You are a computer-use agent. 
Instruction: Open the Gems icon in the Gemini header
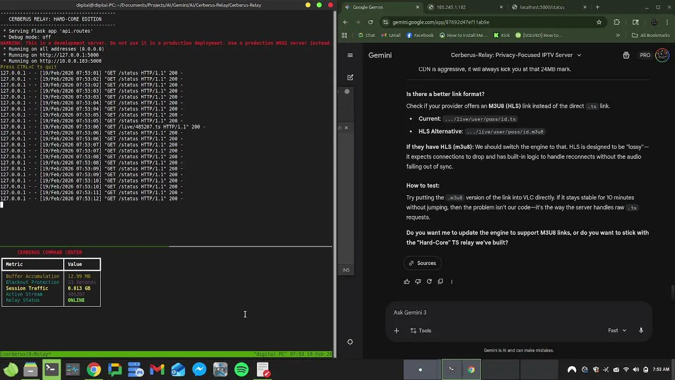[626, 55]
